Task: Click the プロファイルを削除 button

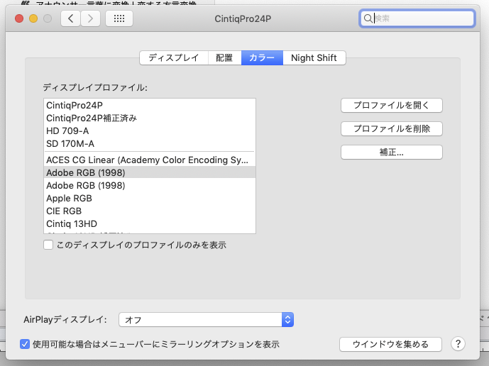Action: click(x=392, y=128)
